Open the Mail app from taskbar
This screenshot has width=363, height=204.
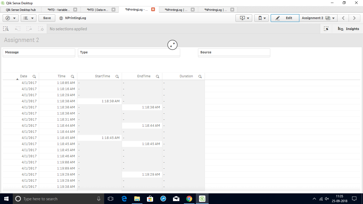(x=176, y=199)
